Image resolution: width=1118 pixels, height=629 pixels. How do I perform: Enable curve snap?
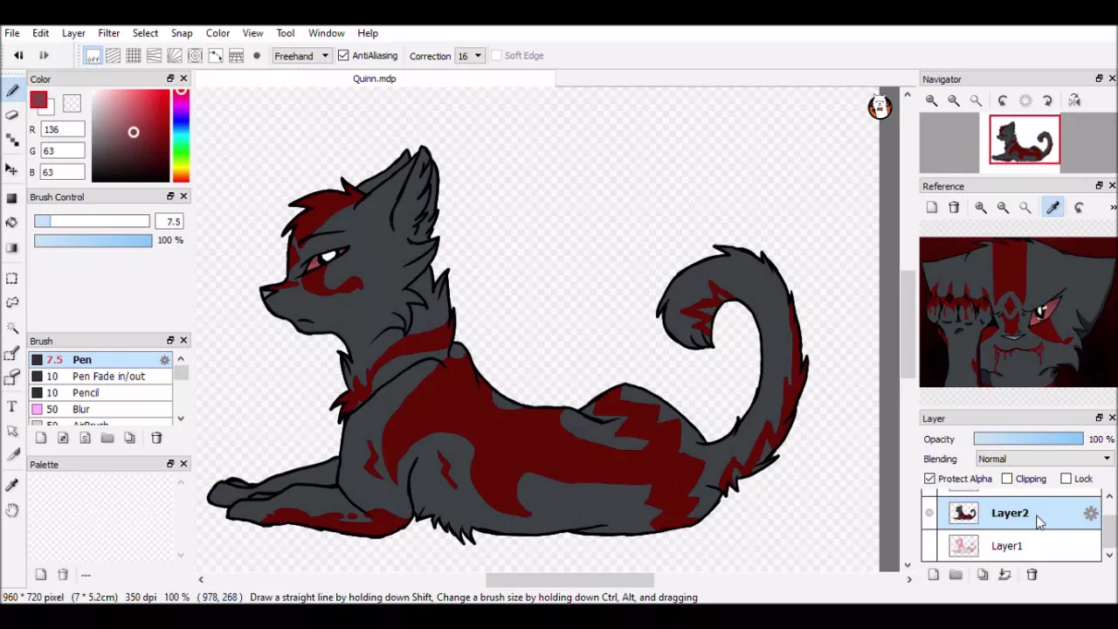216,56
